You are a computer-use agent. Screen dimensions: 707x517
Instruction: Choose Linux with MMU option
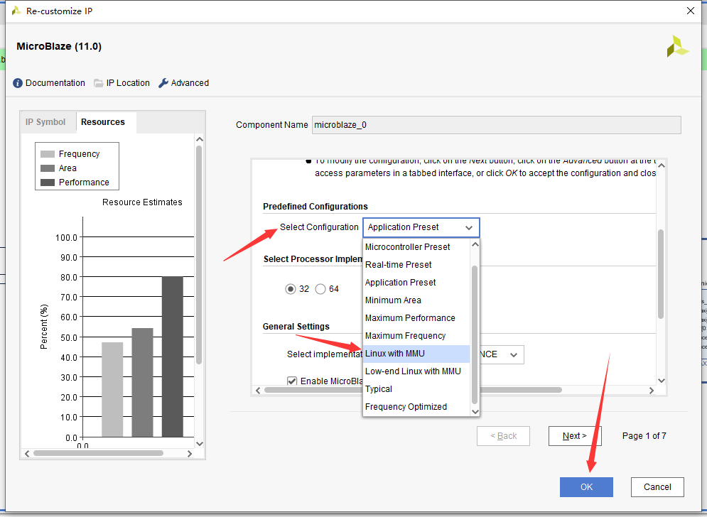[416, 354]
